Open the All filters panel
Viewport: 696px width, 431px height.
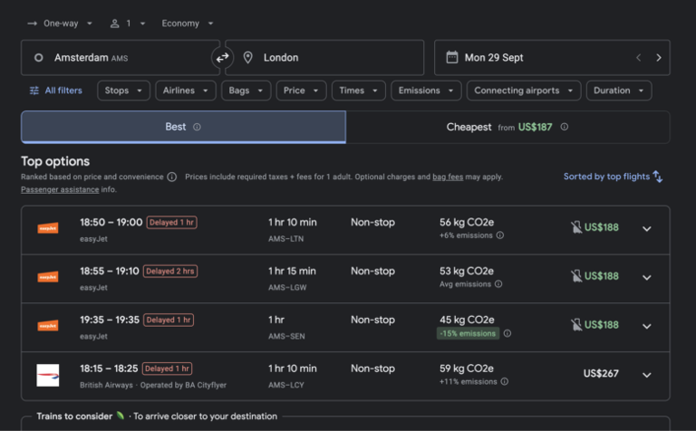click(56, 91)
